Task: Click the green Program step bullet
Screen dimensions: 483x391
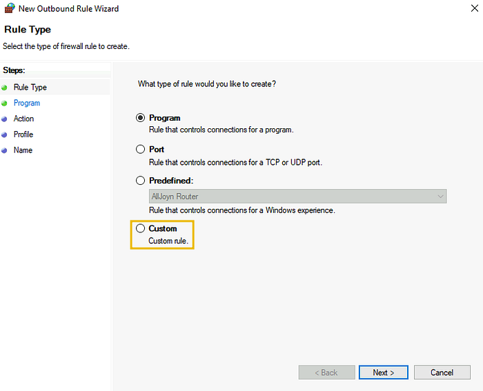Action: click(5, 103)
